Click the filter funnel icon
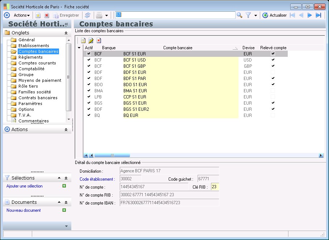The width and height of the screenshot is (329, 240). [249, 15]
